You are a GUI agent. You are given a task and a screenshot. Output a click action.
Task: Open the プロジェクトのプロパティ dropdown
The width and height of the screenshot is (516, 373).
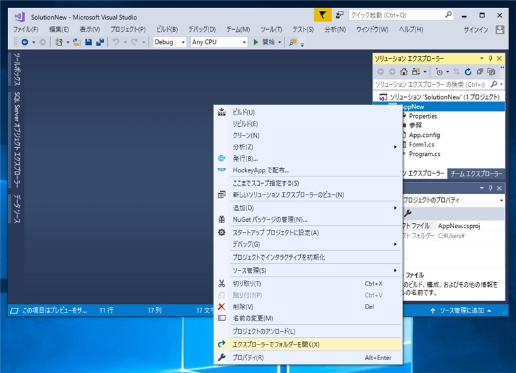point(501,200)
